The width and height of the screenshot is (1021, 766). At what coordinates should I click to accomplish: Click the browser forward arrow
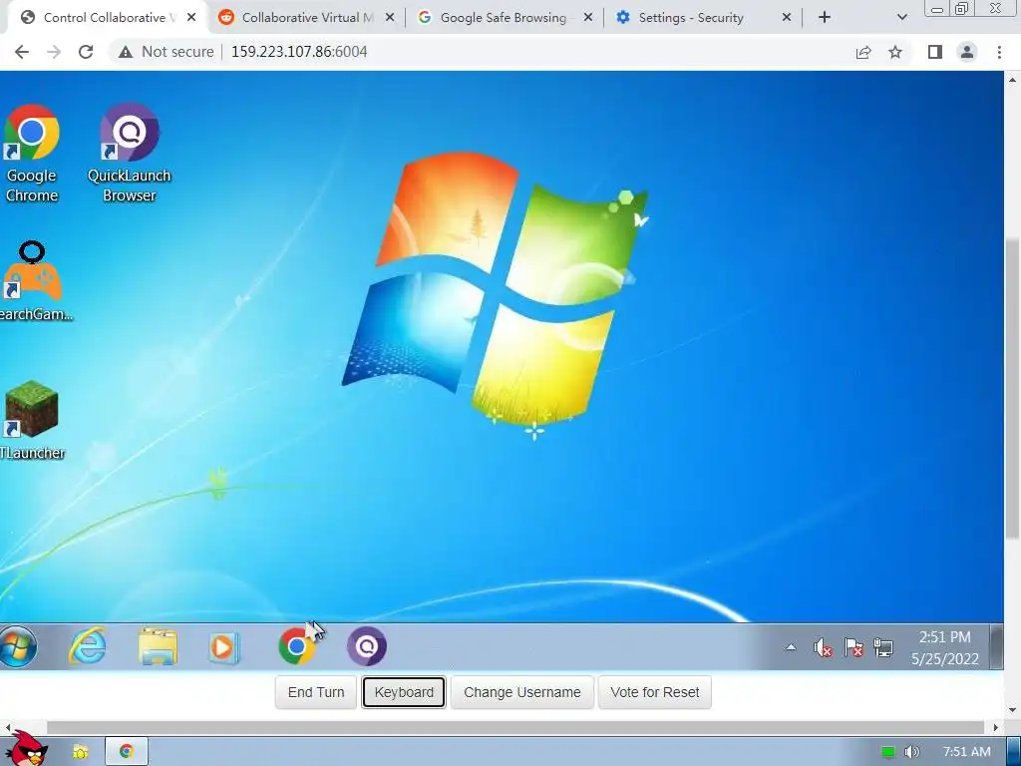click(x=54, y=52)
